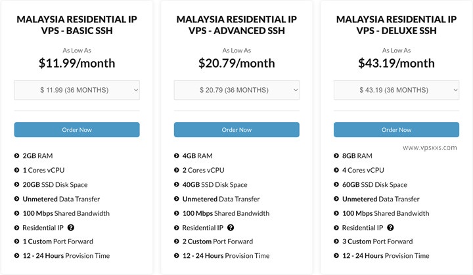Click the Malaysia Residential IP VPS - Basic SSH title
The height and width of the screenshot is (275, 473).
pos(77,25)
